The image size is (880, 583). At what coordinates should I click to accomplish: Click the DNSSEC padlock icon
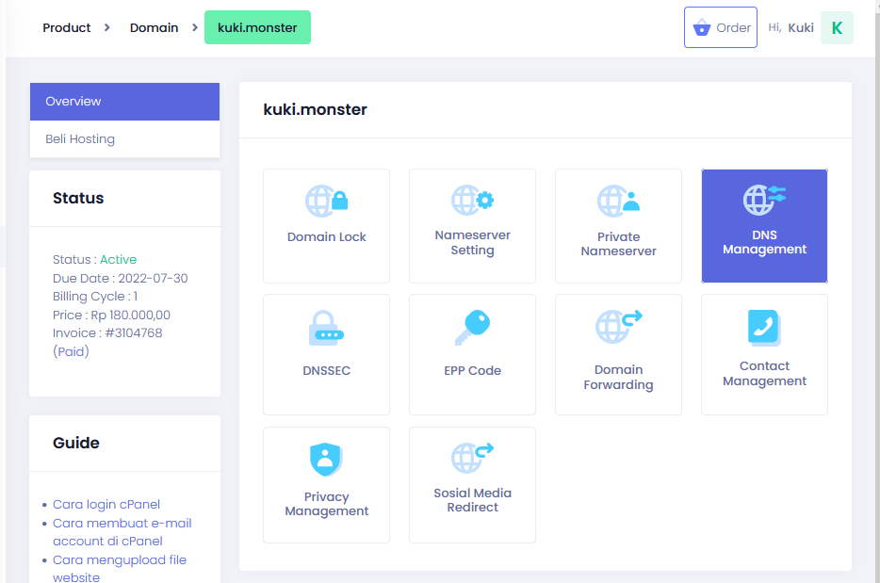coord(326,330)
